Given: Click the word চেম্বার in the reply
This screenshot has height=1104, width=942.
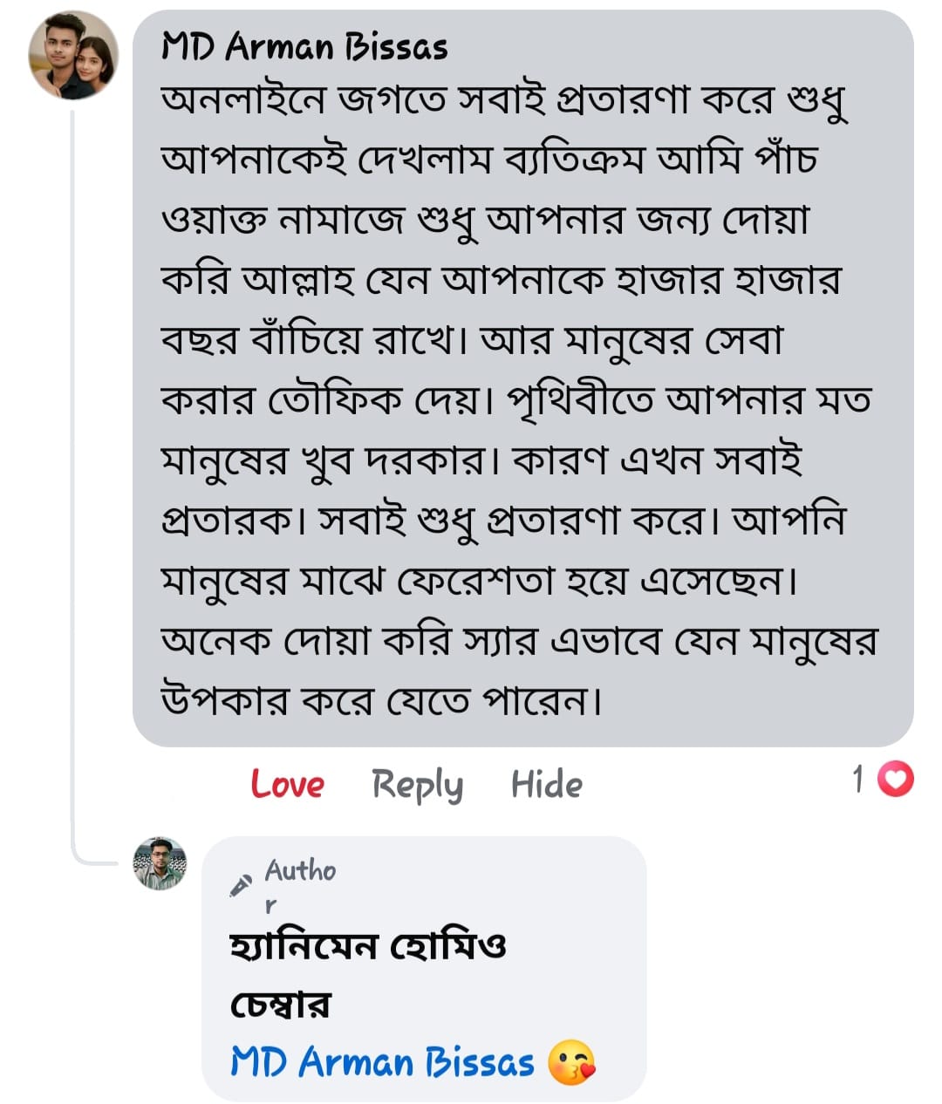Looking at the screenshot, I should click(x=280, y=1005).
